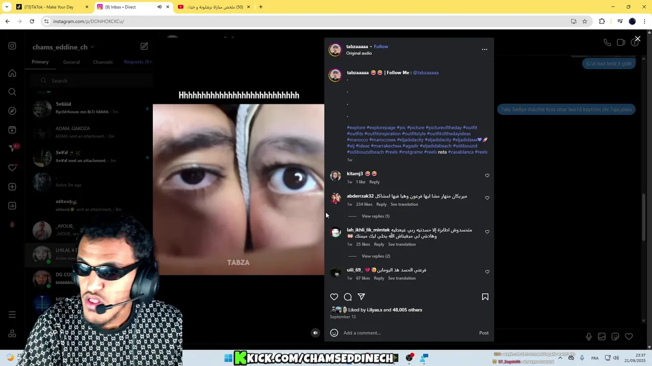Like uiii_69_'s comment
652x366 pixels.
pos(487,272)
